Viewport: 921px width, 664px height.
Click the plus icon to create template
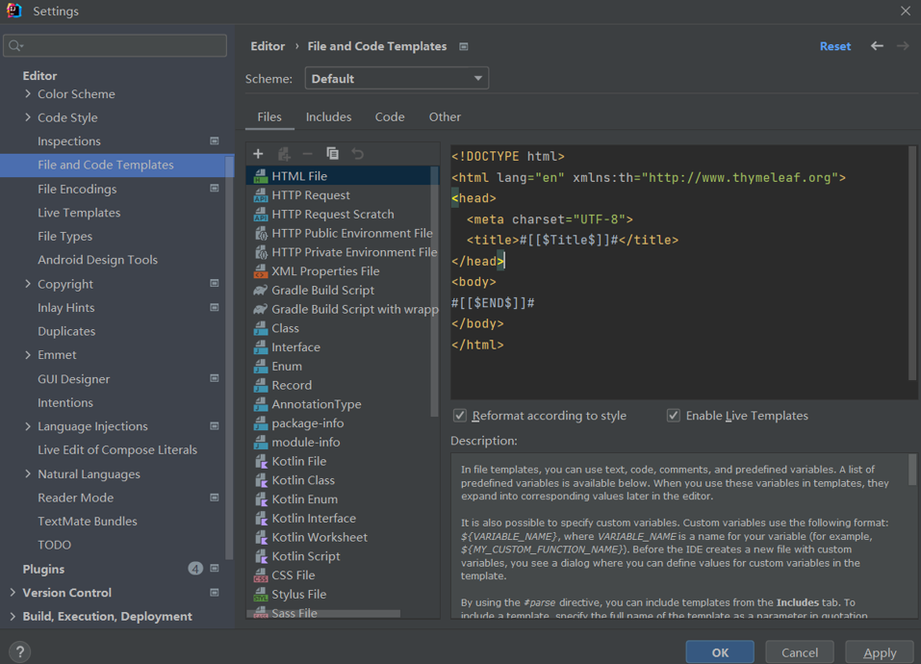pyautogui.click(x=258, y=154)
